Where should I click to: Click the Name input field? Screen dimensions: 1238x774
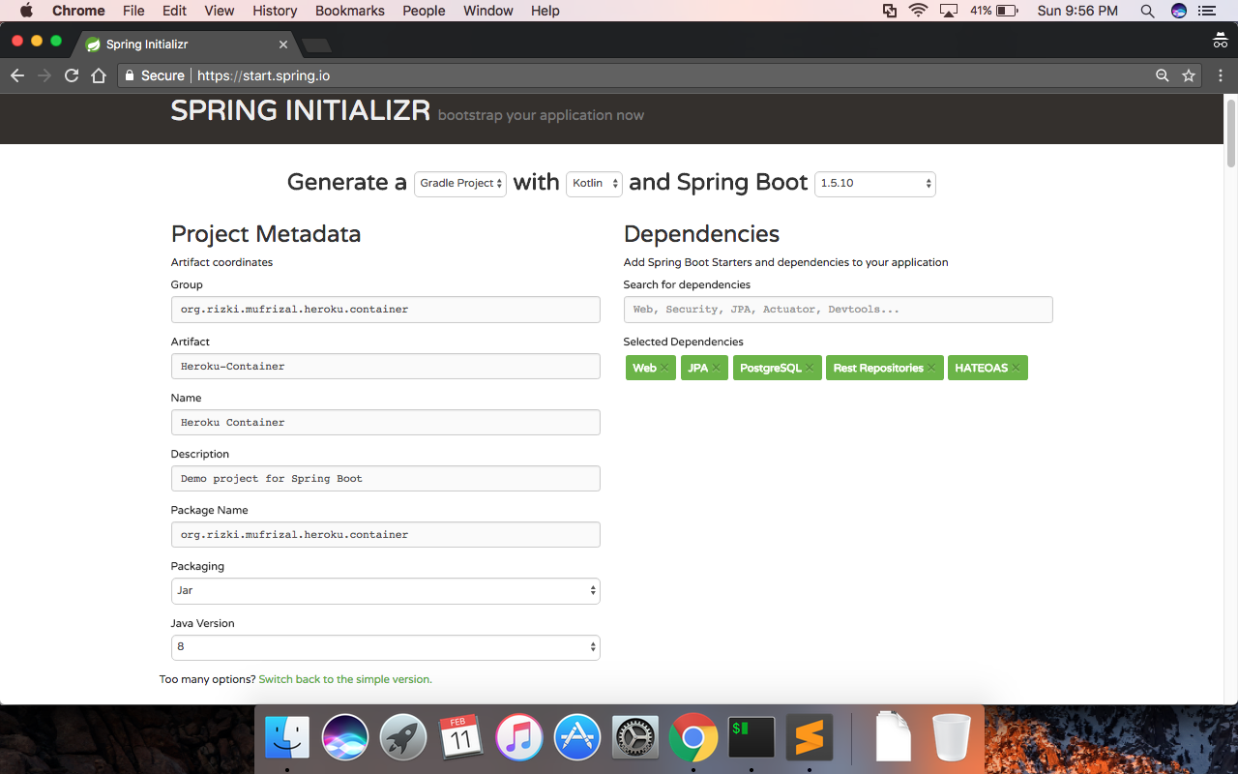(386, 422)
